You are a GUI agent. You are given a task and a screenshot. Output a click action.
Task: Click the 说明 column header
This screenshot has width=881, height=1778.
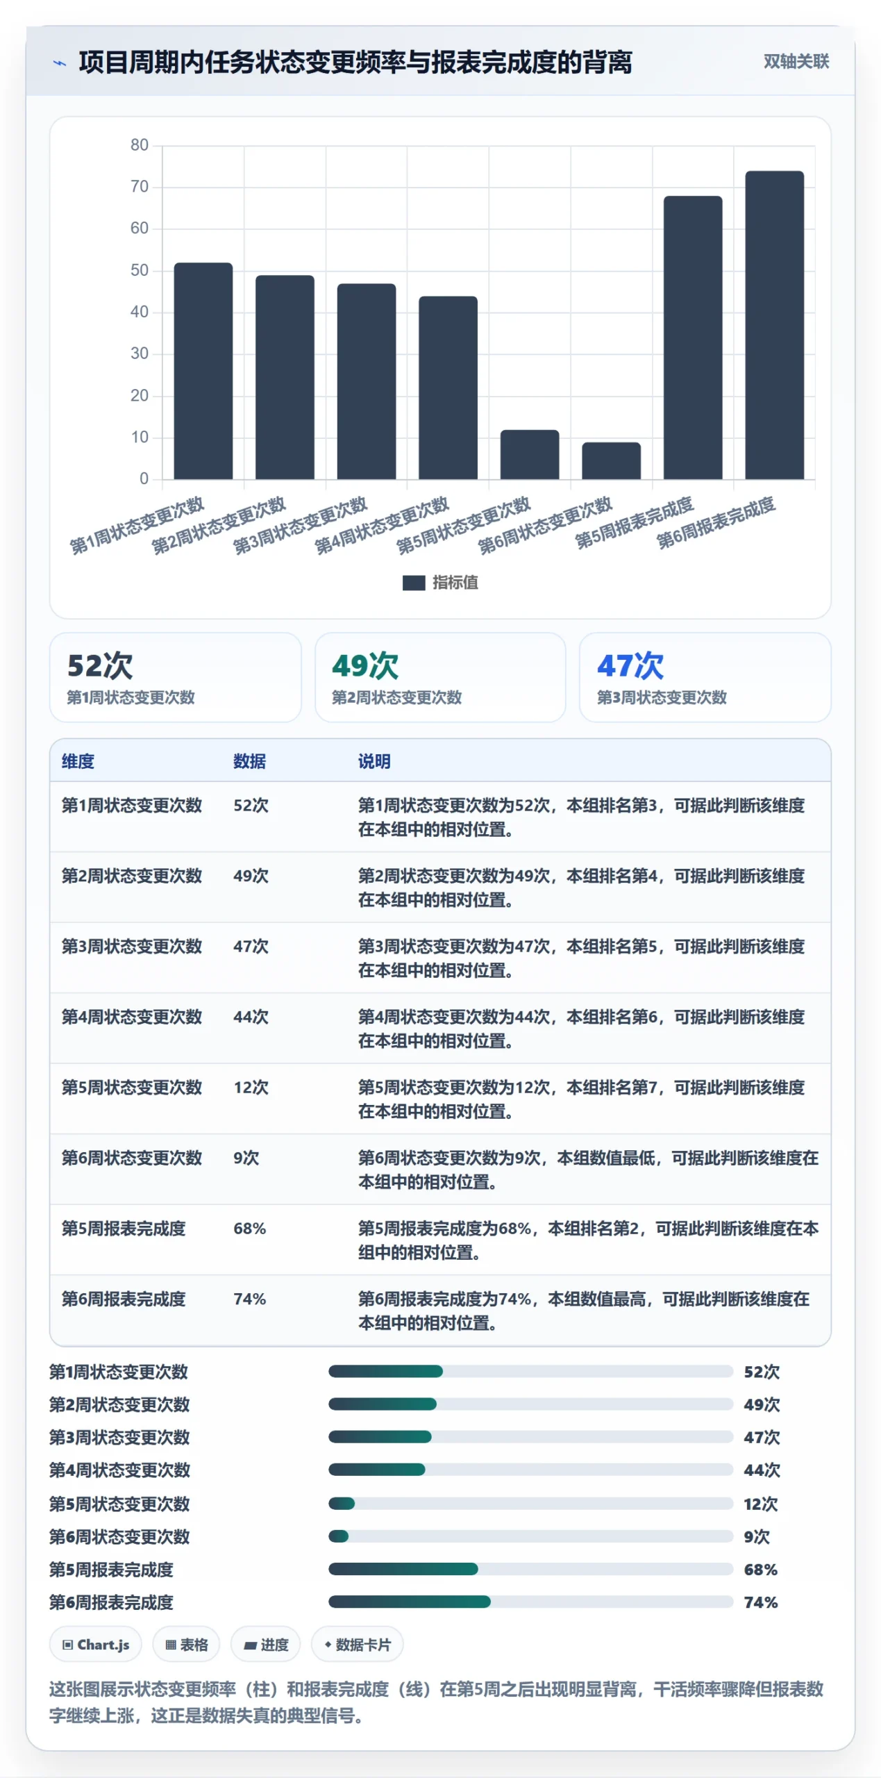click(374, 761)
